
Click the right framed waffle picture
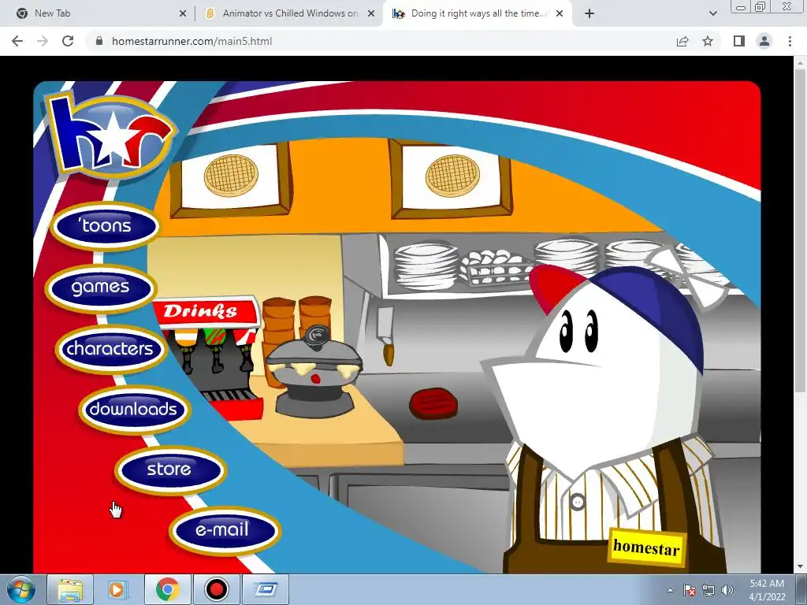click(452, 177)
